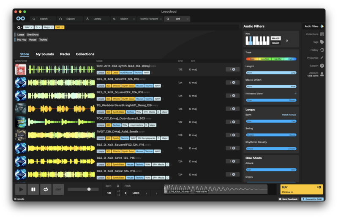Adjust the Rhythmic Density slider

(x=271, y=149)
